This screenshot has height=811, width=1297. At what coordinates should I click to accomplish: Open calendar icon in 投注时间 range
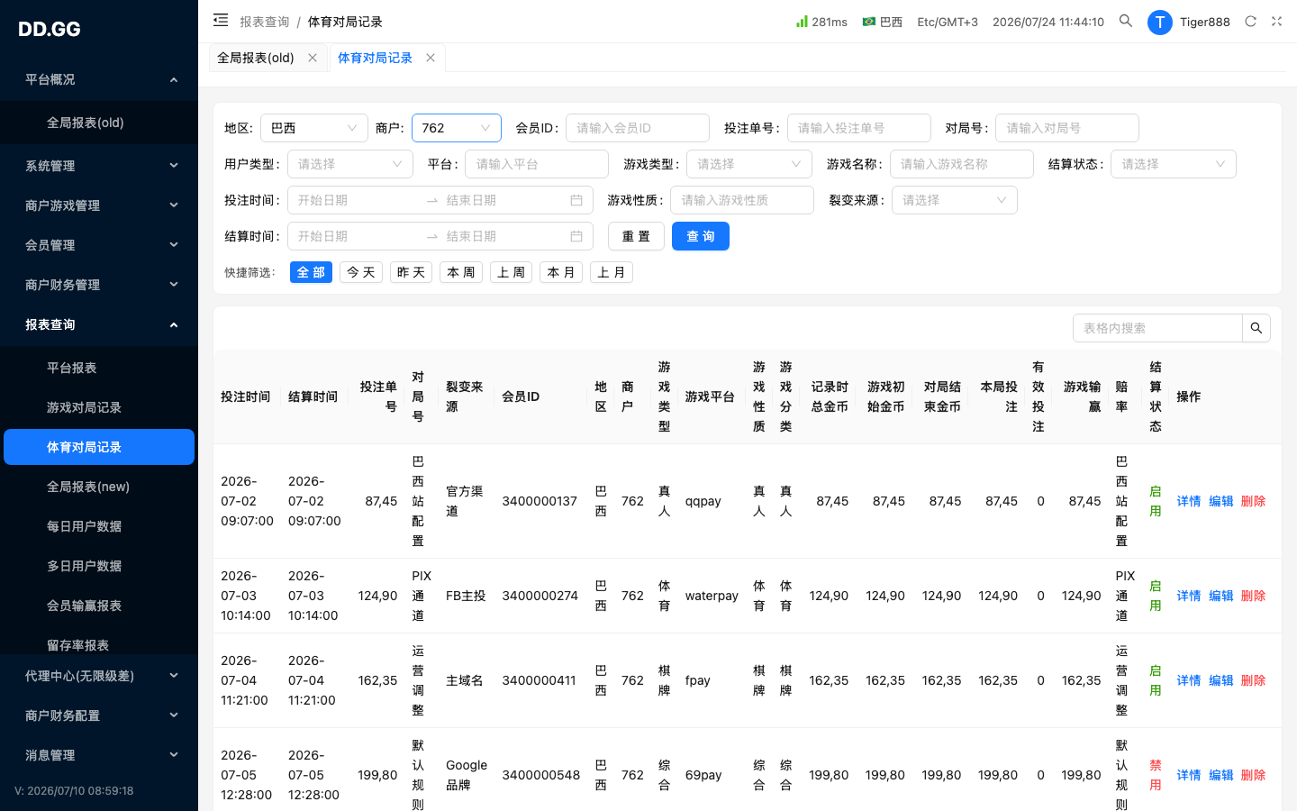(x=576, y=200)
